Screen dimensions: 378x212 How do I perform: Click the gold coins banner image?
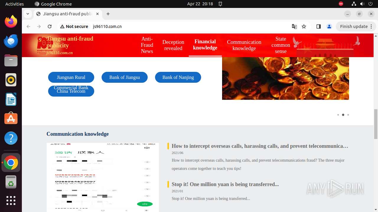286,78
